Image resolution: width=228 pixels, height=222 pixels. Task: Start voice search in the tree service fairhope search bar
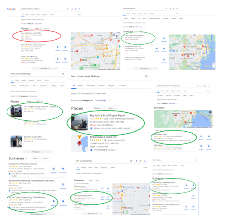pos(136,161)
